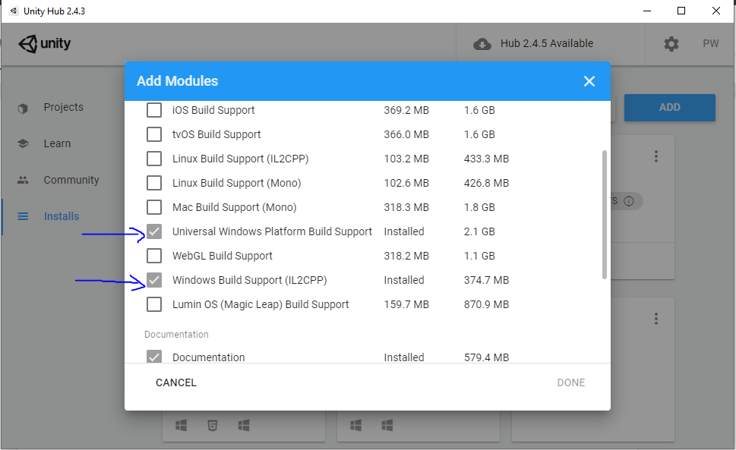Open three-dot menu of the lower install card
Screen dimensions: 736x450
pyautogui.click(x=656, y=319)
